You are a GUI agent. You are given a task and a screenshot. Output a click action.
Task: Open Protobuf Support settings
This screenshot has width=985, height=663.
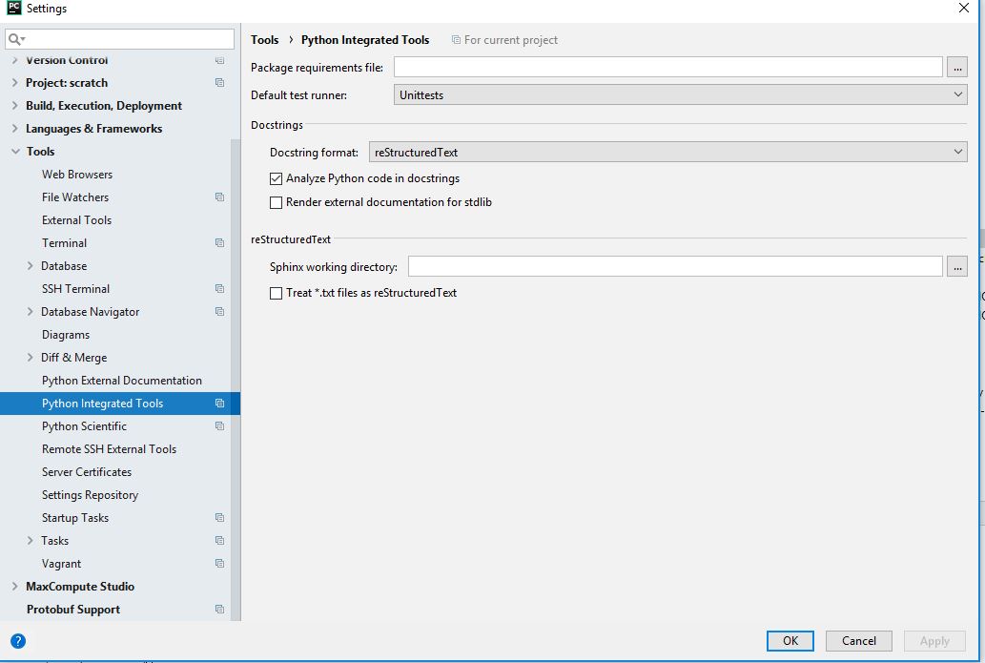point(72,609)
